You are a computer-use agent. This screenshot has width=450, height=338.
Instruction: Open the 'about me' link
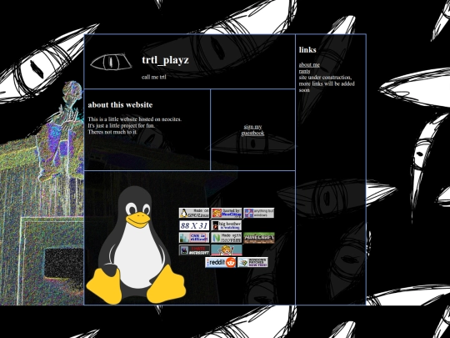[x=309, y=64]
